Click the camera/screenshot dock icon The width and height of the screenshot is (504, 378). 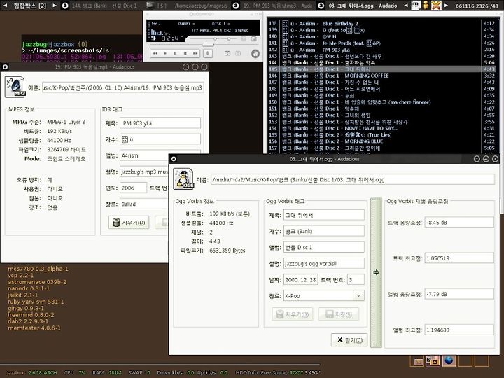[433, 360]
